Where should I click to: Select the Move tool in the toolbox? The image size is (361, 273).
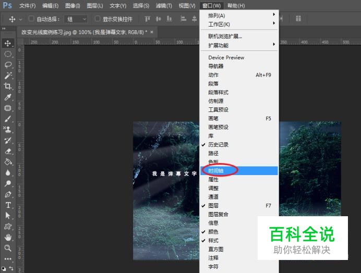pos(8,43)
